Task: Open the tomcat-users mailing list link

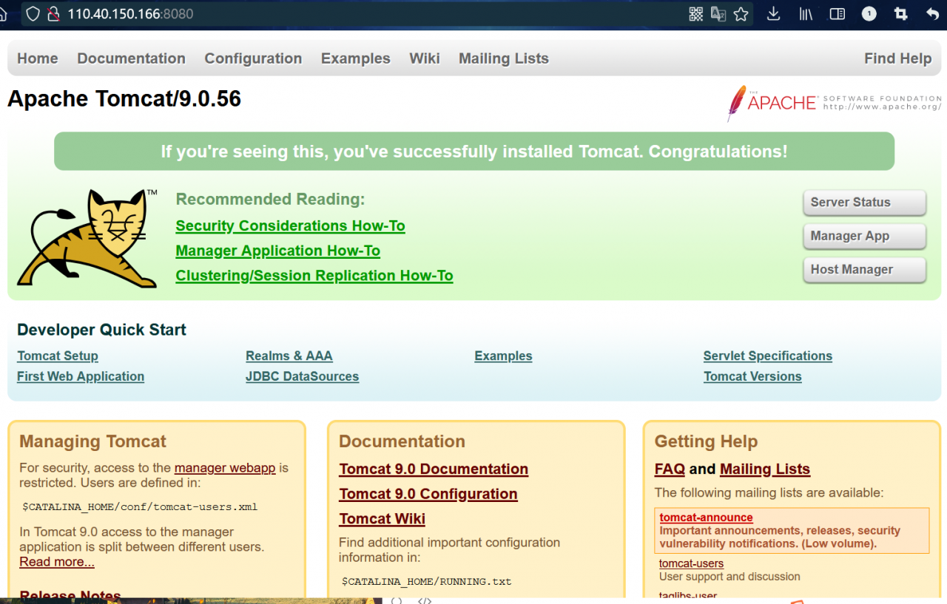Action: click(691, 563)
